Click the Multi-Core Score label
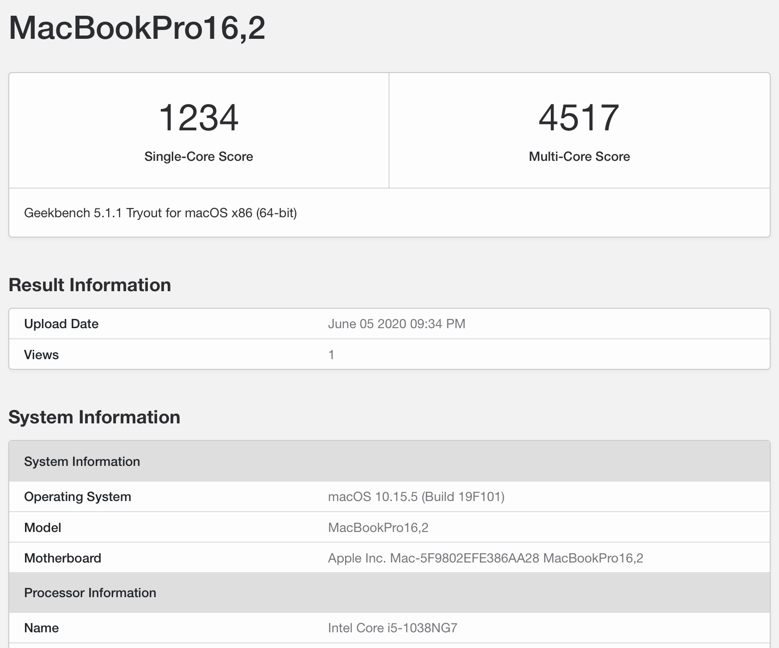Screen dimensions: 779x648 pos(579,156)
